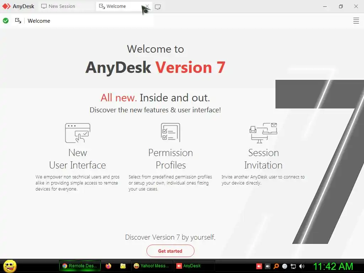
Task: Open the hamburger main menu
Action: pos(356,21)
